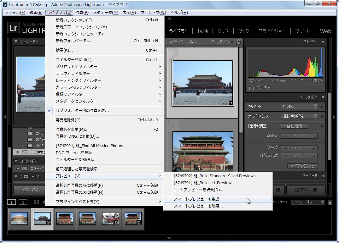Switch to the スライドショー module

(x=272, y=31)
